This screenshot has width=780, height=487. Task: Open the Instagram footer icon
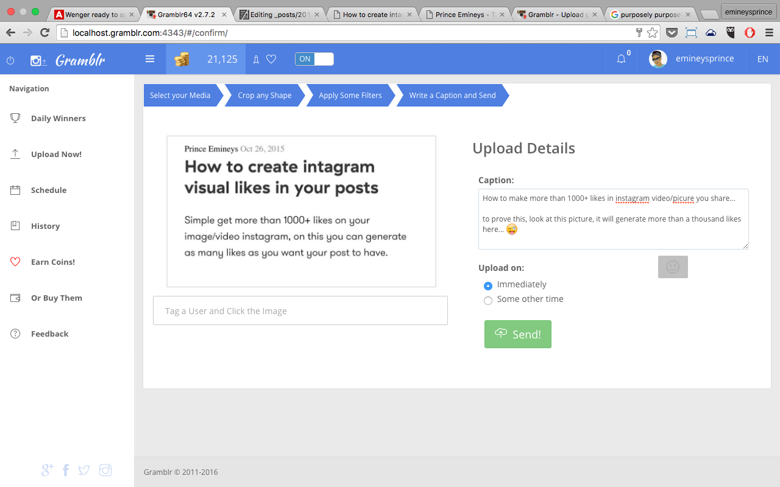[105, 470]
